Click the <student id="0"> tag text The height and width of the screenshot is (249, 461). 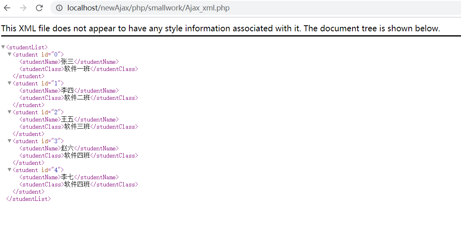point(38,55)
